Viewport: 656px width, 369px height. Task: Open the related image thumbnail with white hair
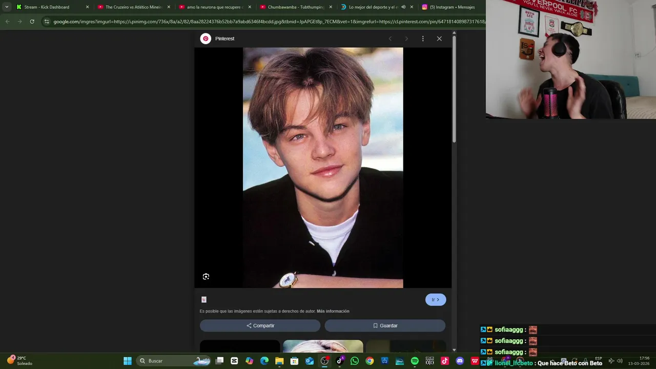[323, 346]
